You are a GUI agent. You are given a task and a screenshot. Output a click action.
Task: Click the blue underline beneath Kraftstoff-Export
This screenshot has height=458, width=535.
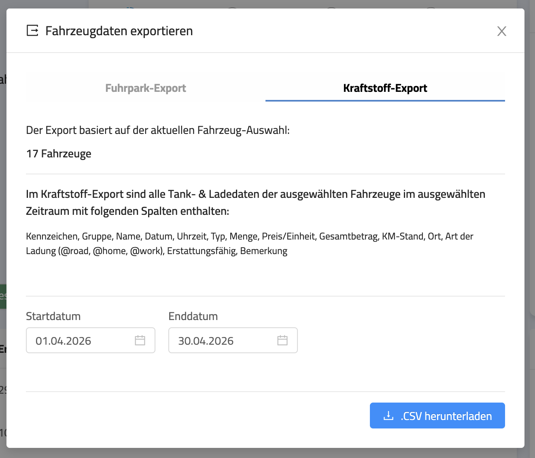point(385,100)
